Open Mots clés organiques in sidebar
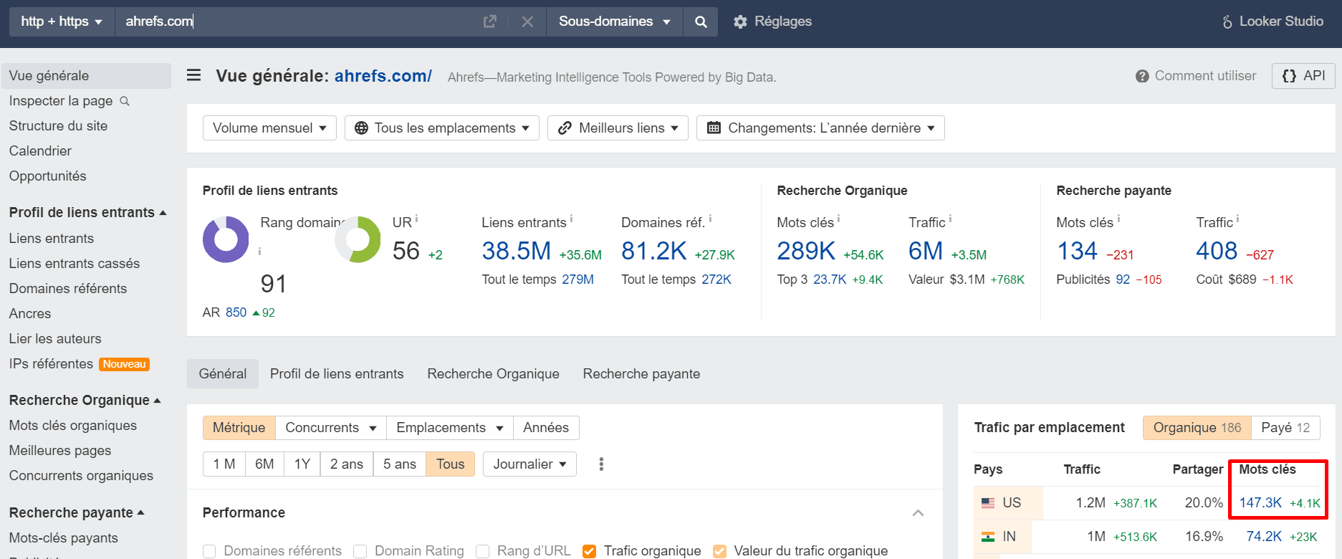This screenshot has width=1342, height=559. click(73, 426)
